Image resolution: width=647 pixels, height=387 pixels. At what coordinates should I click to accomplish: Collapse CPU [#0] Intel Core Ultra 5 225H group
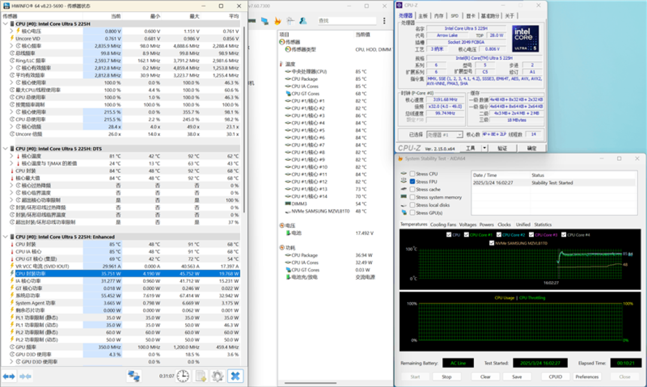coord(5,24)
